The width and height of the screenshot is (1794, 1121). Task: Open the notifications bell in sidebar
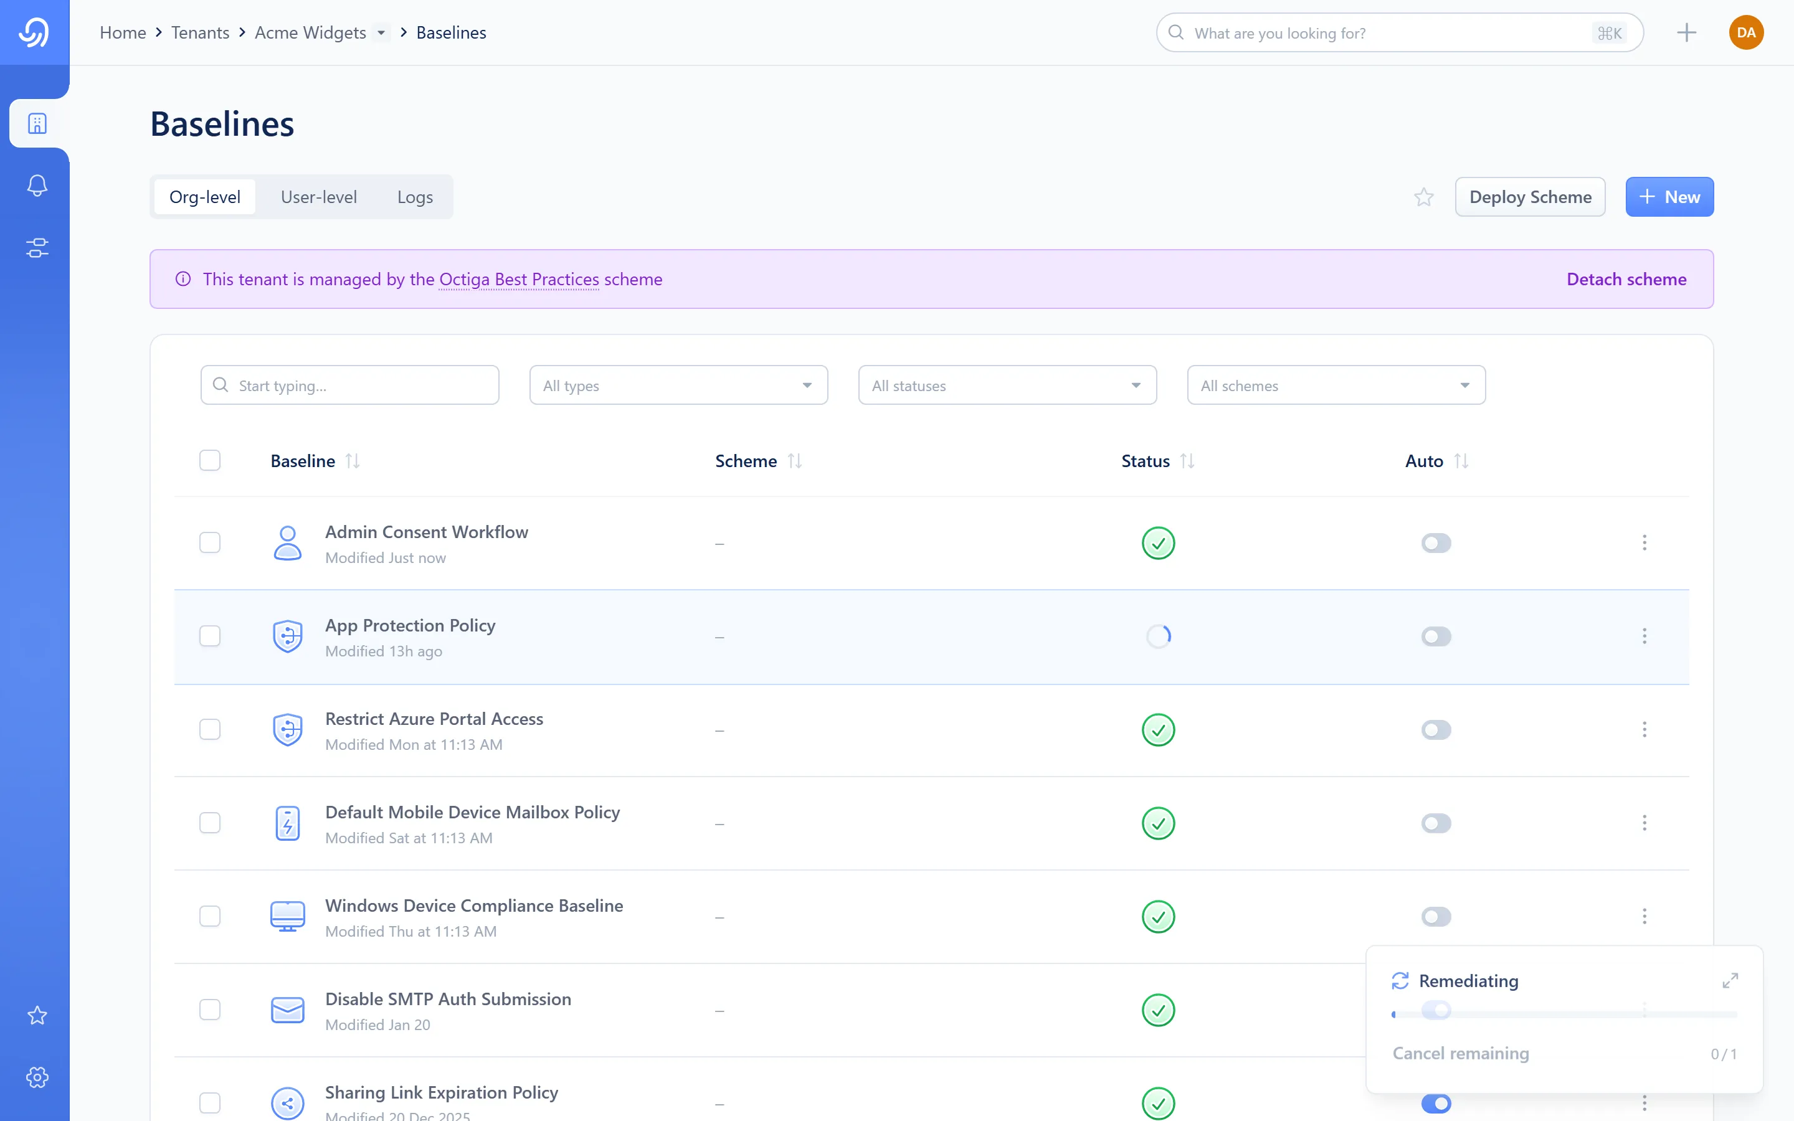[37, 186]
